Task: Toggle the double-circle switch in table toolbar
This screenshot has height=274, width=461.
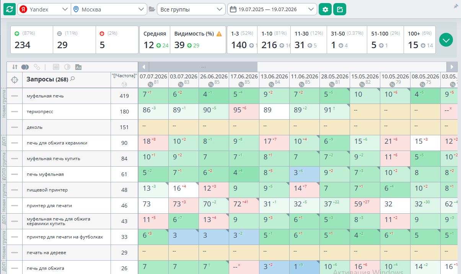Action: point(25,67)
